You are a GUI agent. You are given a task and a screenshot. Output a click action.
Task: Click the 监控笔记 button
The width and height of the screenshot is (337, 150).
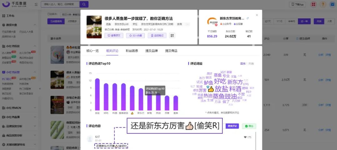tap(157, 35)
